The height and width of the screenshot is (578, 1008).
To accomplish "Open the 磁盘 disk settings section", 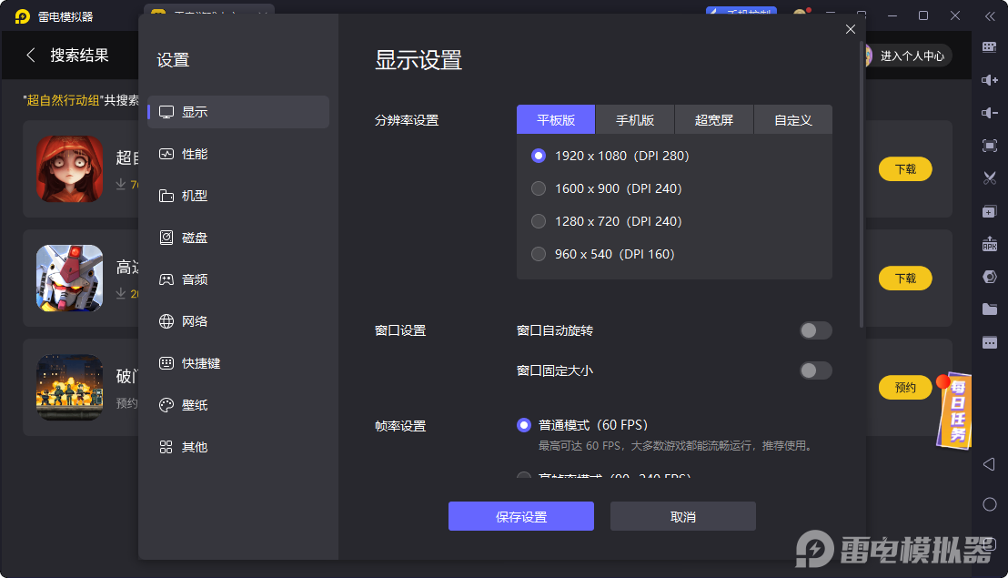I will point(238,238).
